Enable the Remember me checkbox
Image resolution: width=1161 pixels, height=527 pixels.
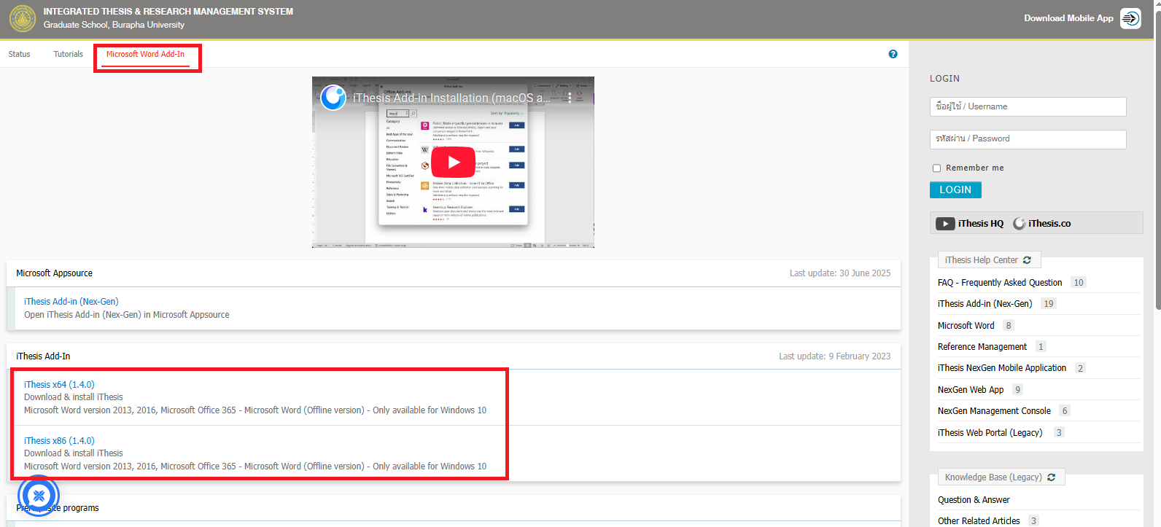(x=936, y=168)
